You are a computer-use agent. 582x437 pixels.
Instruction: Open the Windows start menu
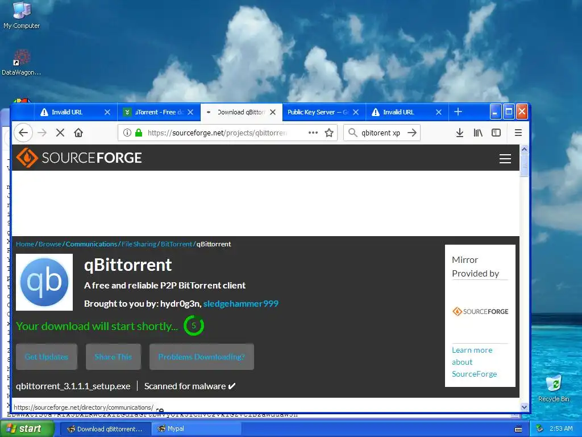tap(27, 428)
